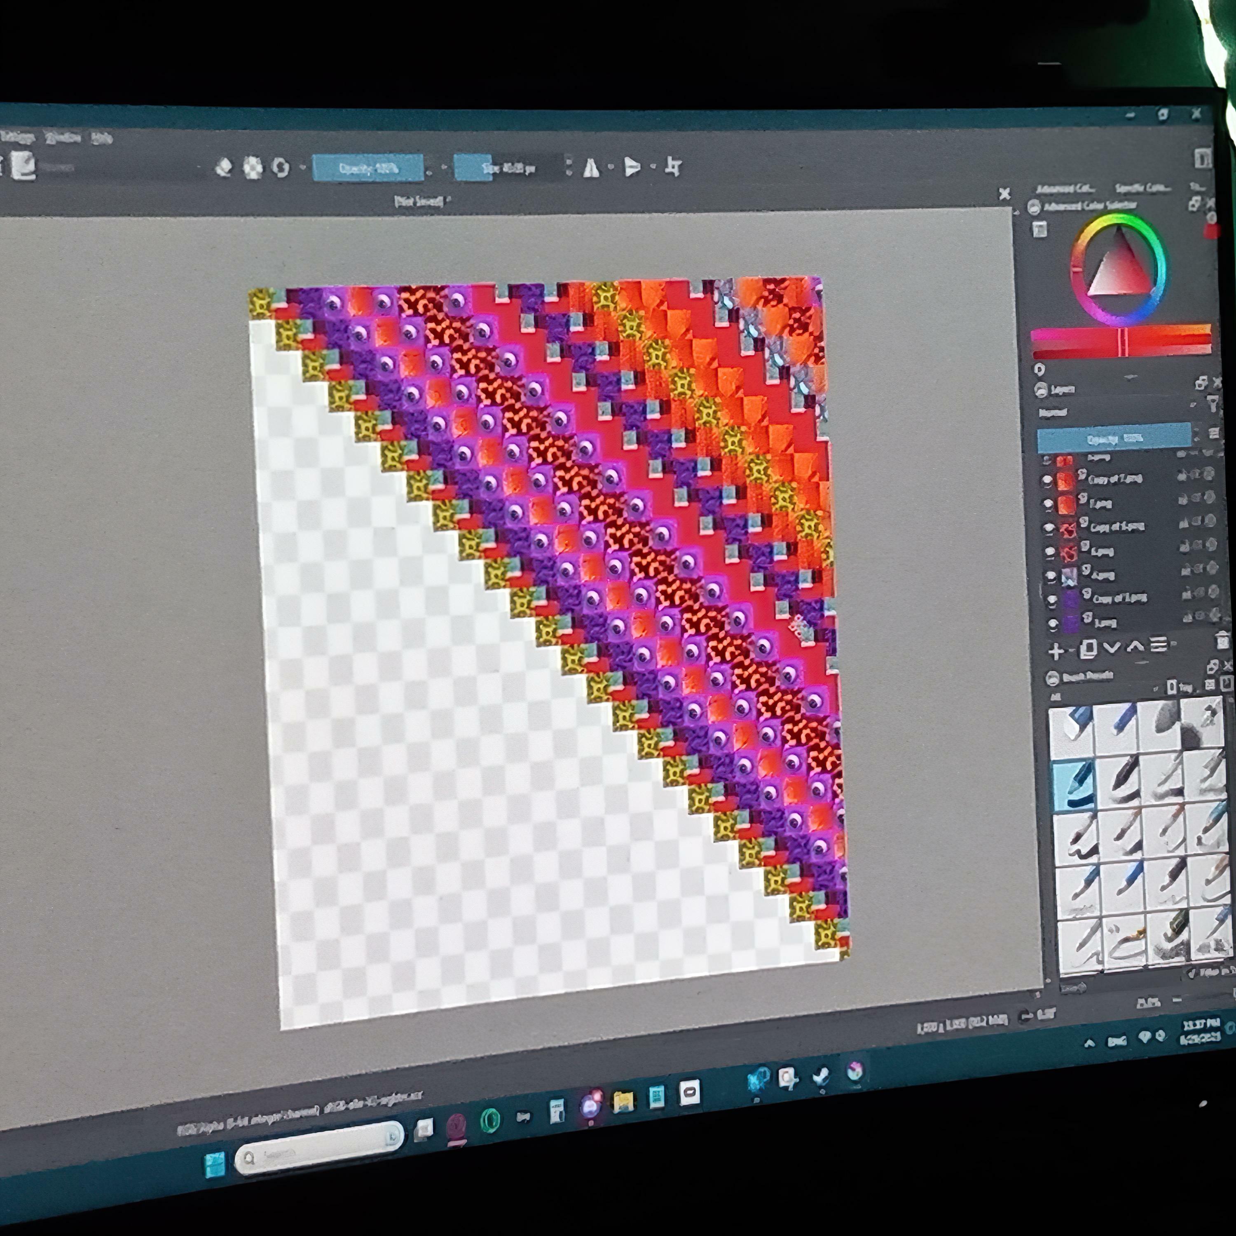
Task: Open the Window menu
Action: [63, 138]
